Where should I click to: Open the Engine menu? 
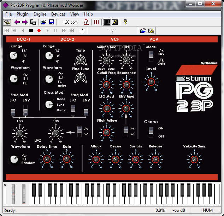[x=40, y=14]
